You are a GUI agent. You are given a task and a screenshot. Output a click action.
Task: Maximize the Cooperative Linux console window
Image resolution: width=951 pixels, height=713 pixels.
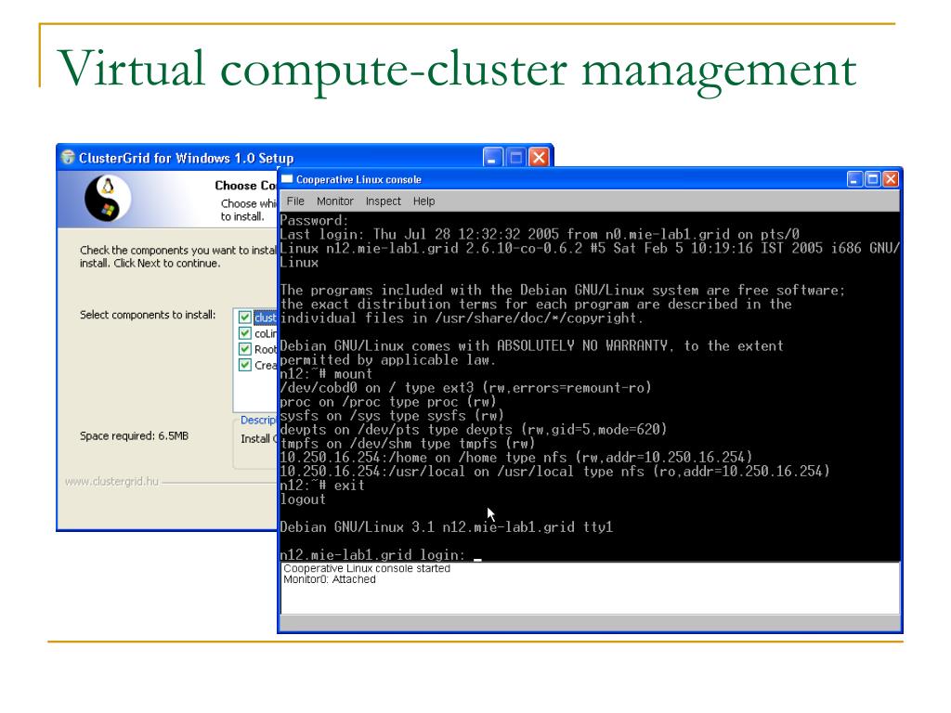(x=873, y=179)
